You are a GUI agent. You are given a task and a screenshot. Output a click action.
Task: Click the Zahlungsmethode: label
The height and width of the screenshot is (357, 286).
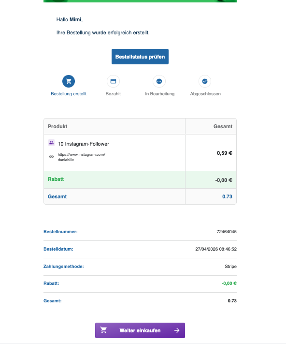(x=63, y=267)
